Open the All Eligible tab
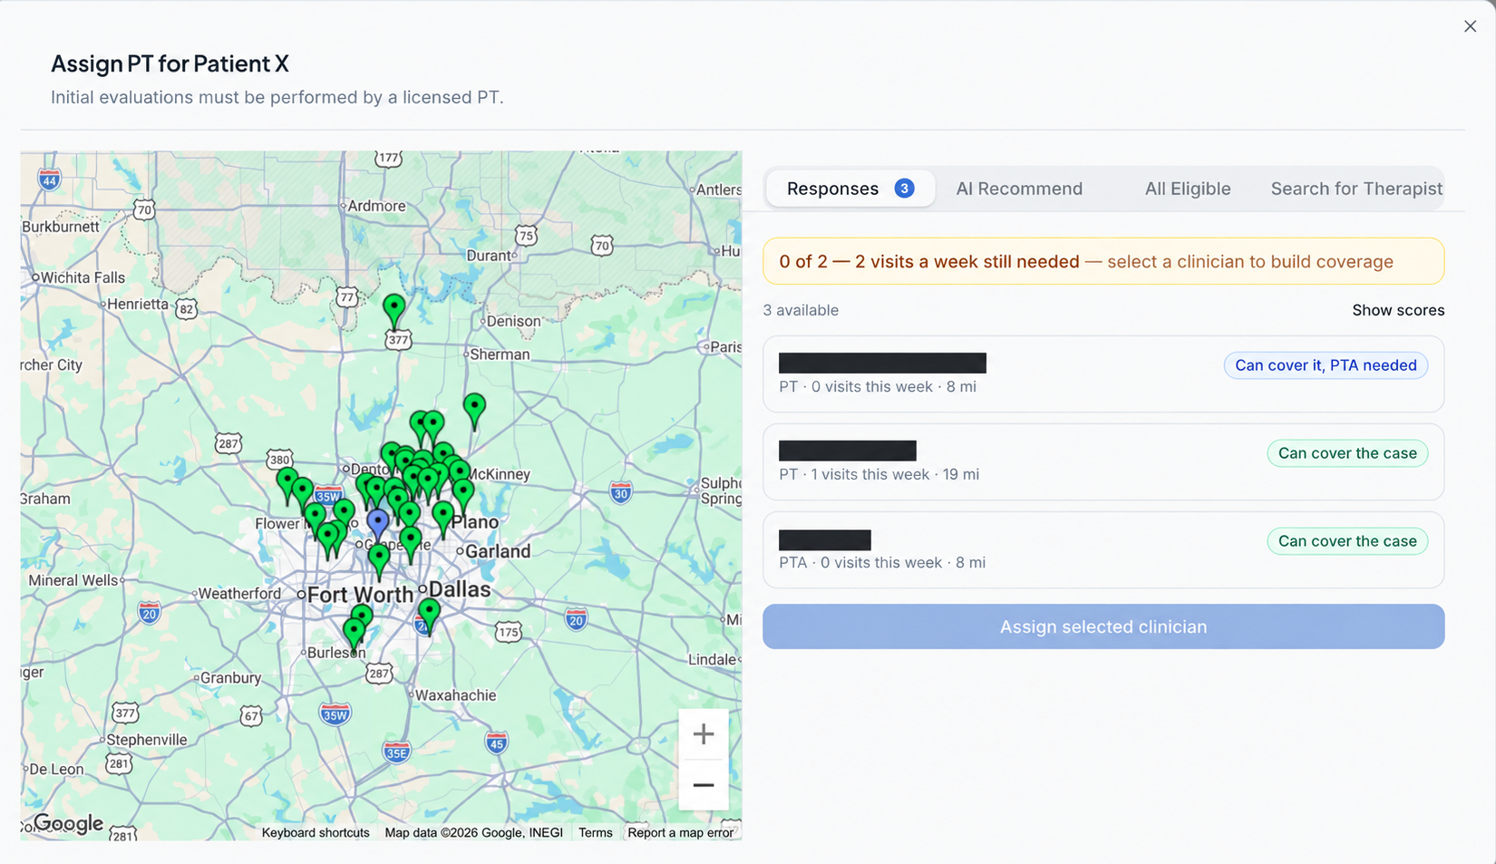This screenshot has width=1496, height=864. coord(1188,189)
